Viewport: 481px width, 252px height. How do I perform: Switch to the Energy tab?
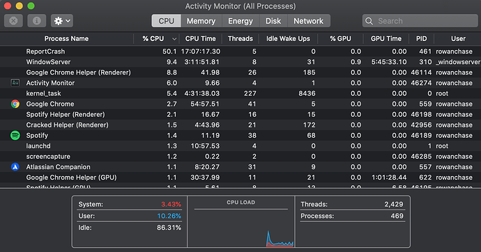[x=240, y=21]
